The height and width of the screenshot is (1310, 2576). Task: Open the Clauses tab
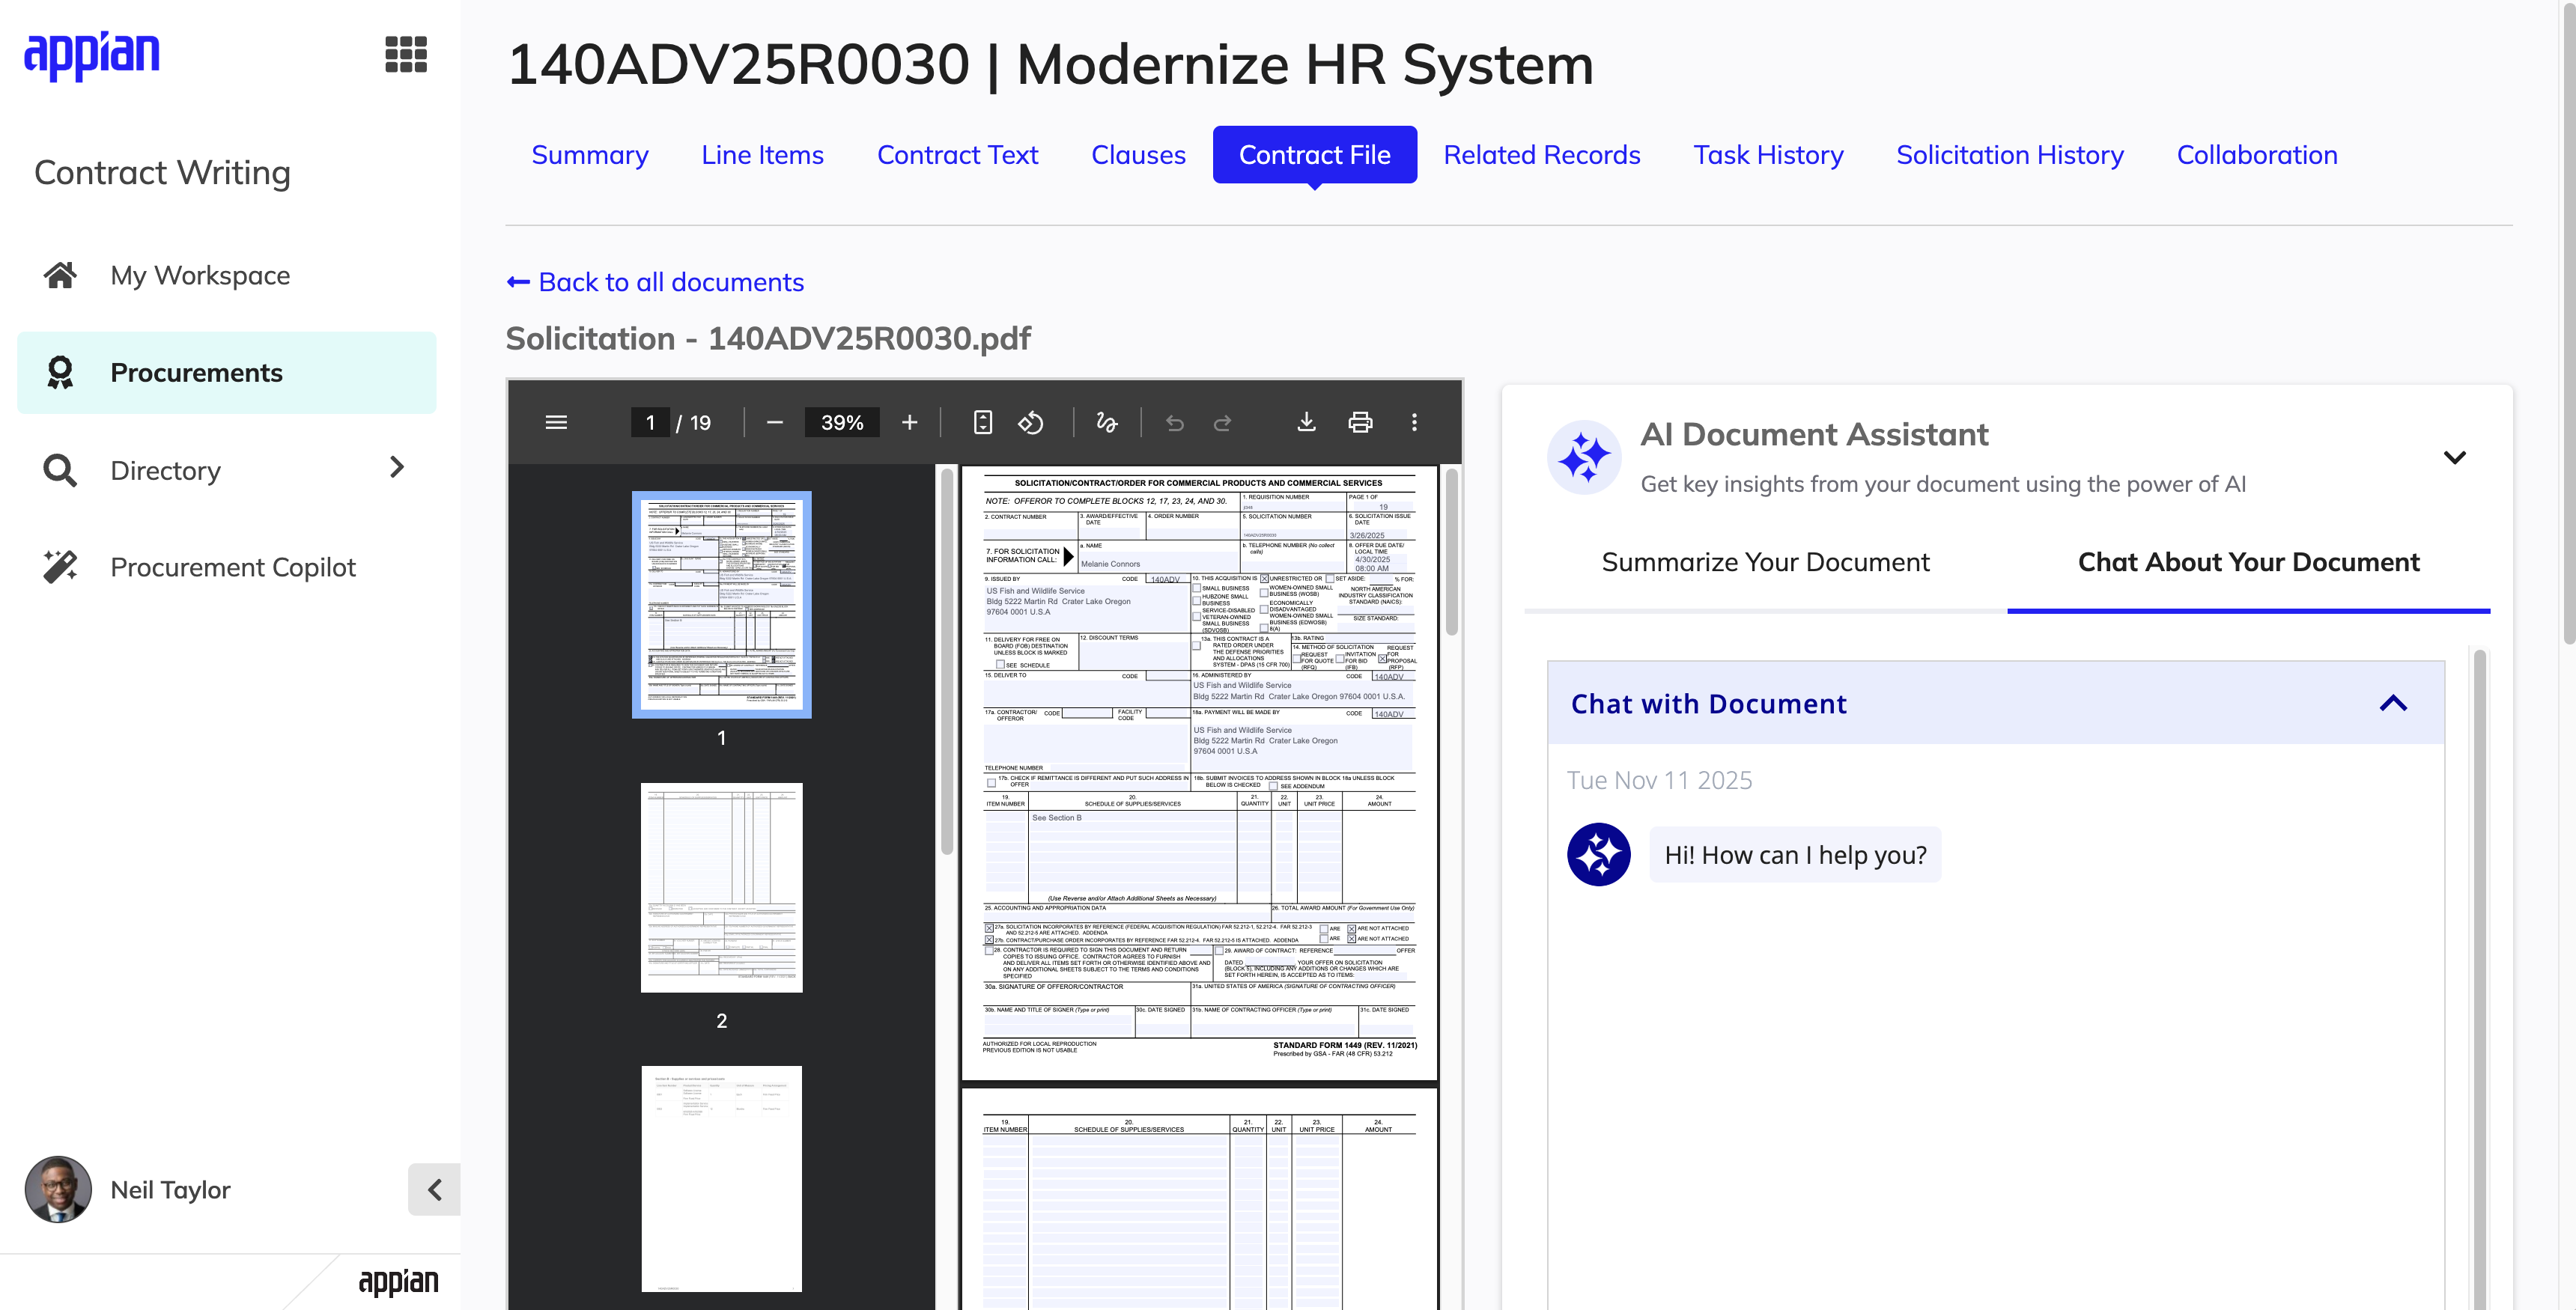(x=1138, y=155)
